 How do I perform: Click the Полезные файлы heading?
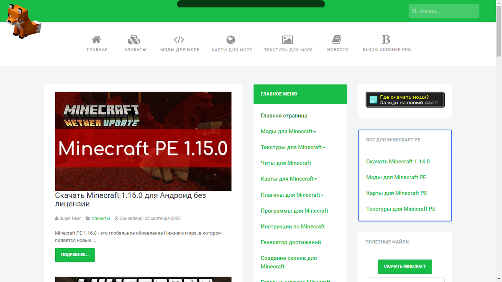tap(387, 242)
